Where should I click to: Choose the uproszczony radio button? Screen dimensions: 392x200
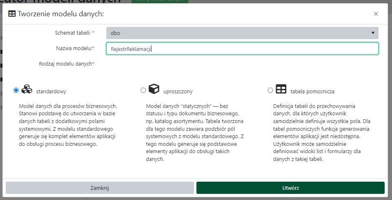143,90
